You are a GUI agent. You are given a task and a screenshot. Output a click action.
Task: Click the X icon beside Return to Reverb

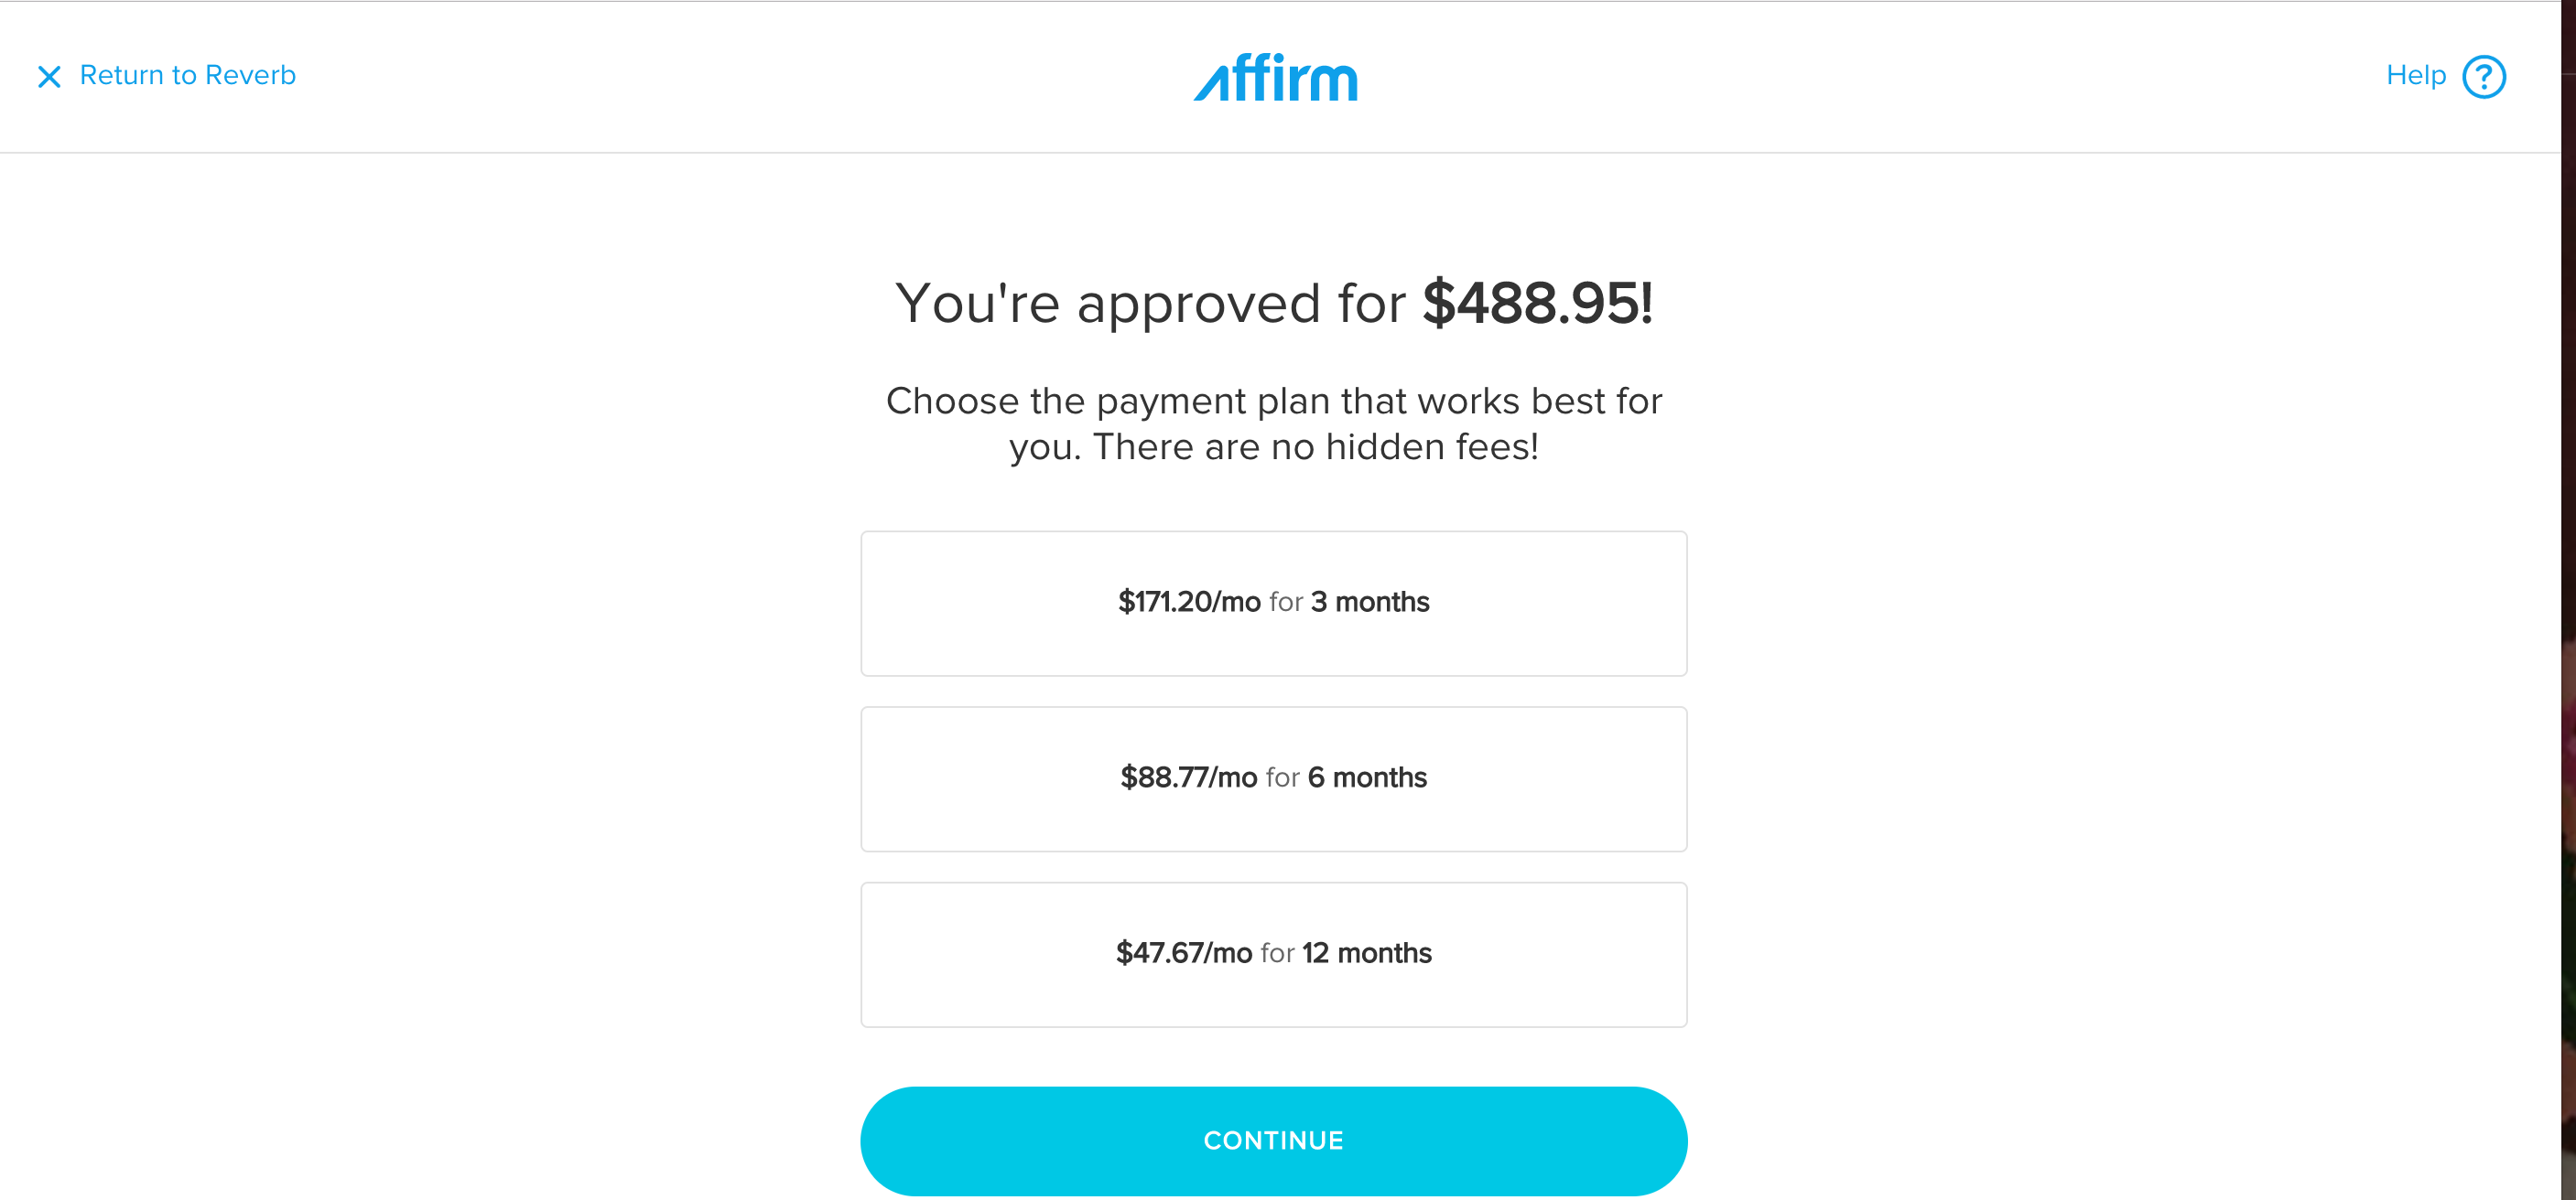tap(49, 77)
